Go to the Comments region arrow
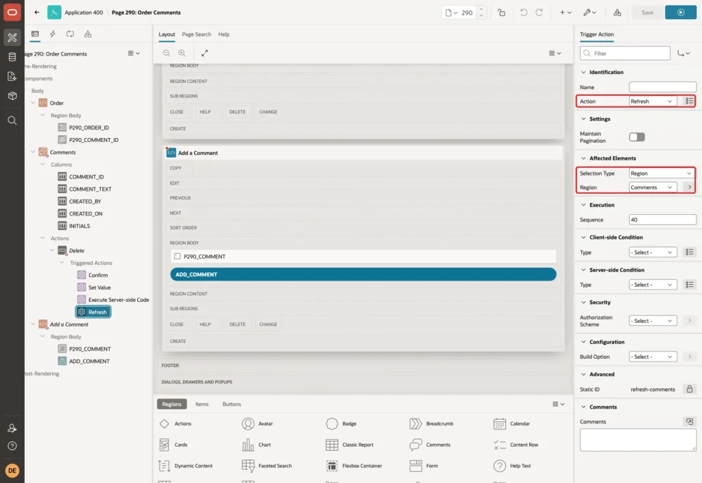This screenshot has height=483, width=702. 690,187
